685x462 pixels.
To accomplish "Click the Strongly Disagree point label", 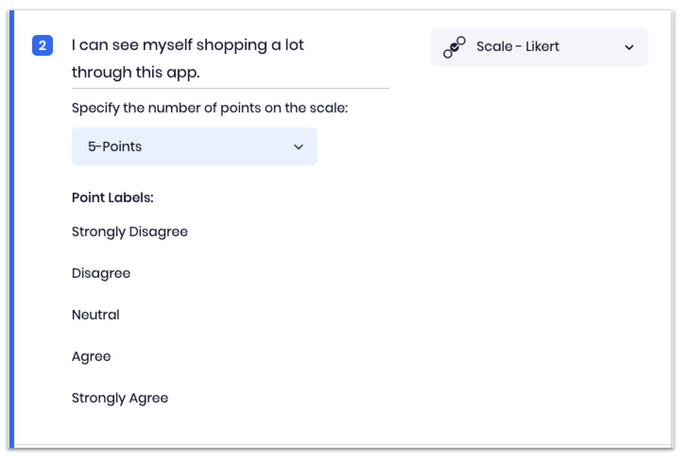I will tap(129, 231).
